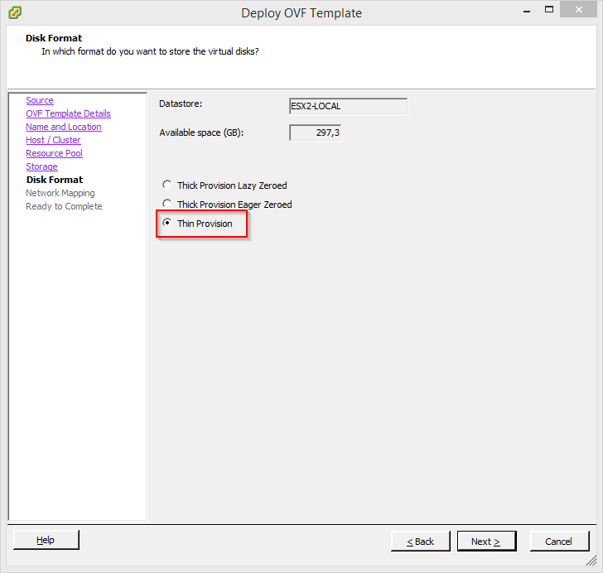Choose Thick Provision Eager Zeroed format
Viewport: 603px width, 573px height.
168,205
